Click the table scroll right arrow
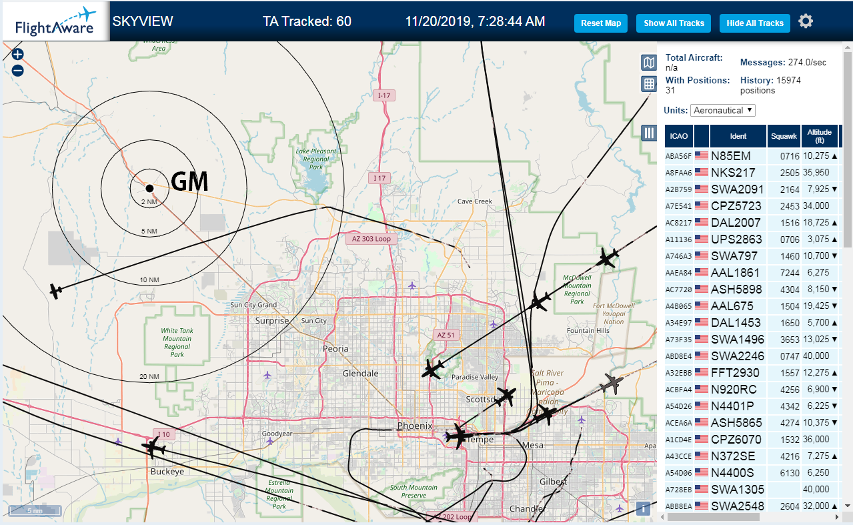 pyautogui.click(x=837, y=517)
